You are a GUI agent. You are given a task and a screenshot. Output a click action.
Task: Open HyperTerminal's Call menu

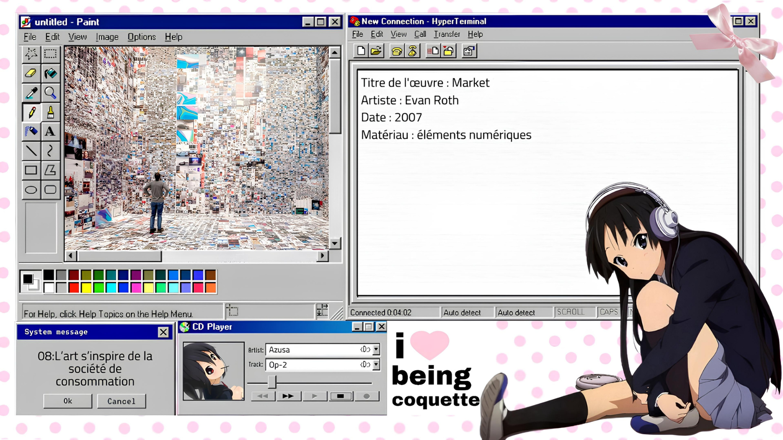tap(420, 34)
